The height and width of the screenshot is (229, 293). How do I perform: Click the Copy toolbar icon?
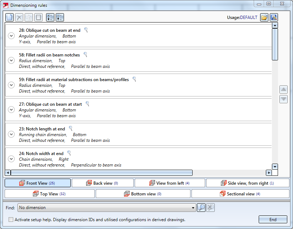pyautogui.click(x=29, y=18)
